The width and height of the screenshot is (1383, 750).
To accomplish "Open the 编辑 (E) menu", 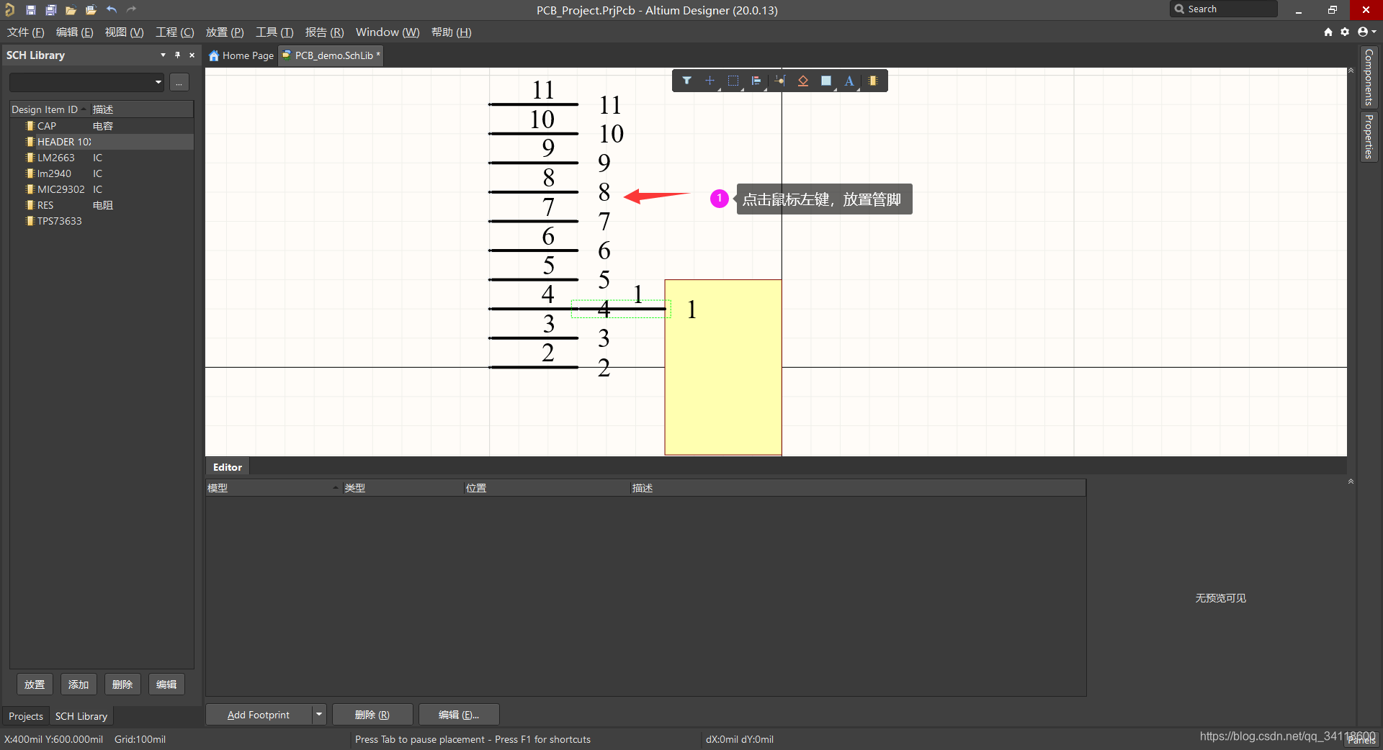I will click(x=74, y=32).
